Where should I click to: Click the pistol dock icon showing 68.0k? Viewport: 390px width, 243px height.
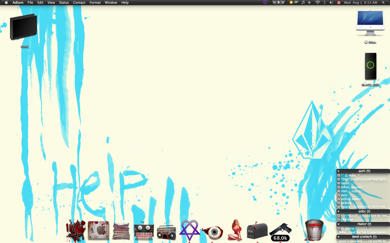click(280, 232)
